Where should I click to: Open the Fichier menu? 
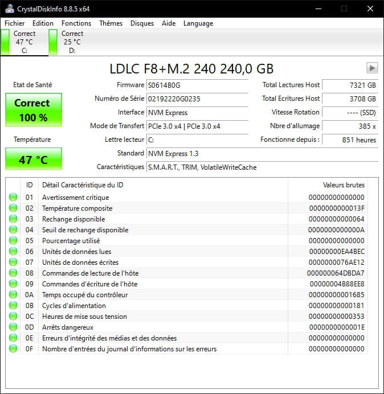point(15,23)
